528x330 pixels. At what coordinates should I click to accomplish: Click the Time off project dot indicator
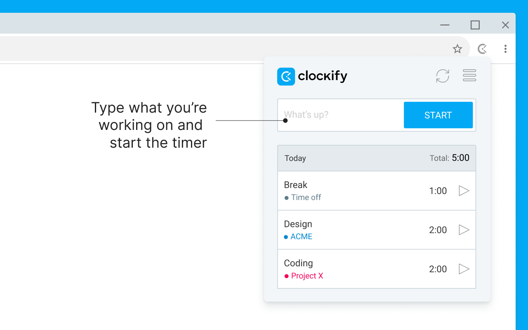click(x=286, y=197)
